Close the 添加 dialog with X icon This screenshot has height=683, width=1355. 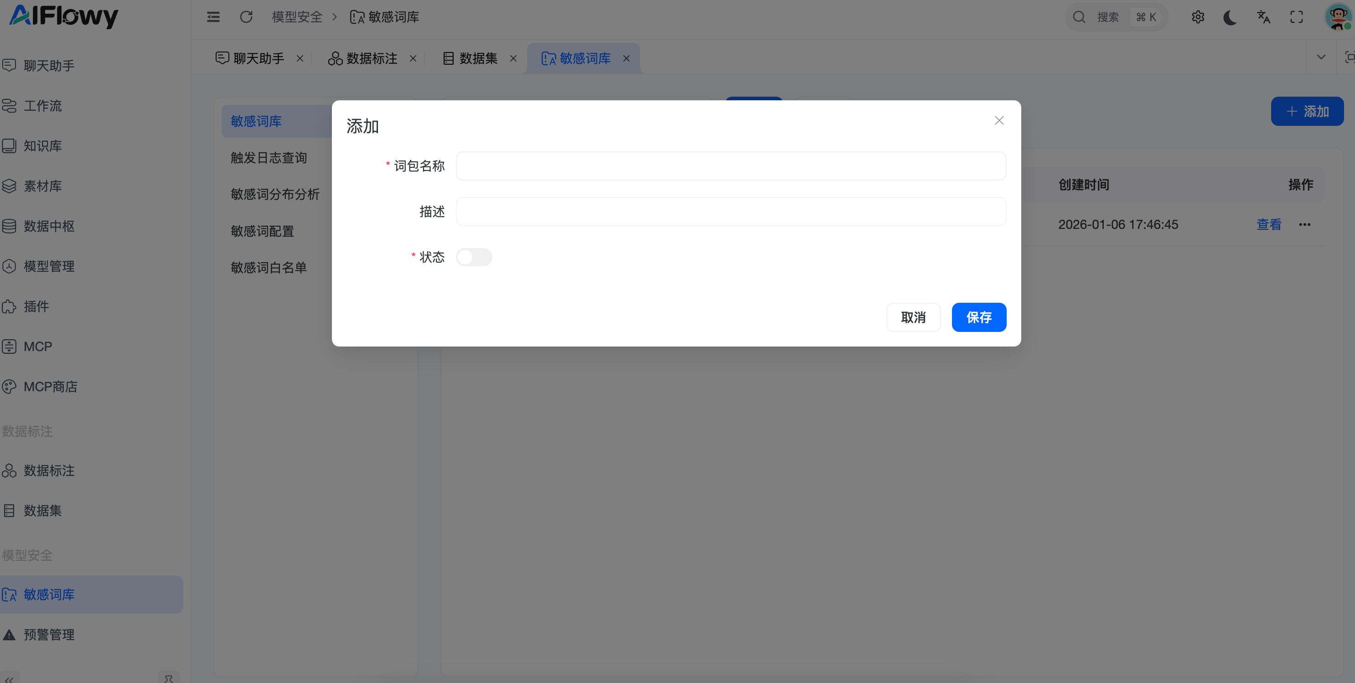pyautogui.click(x=999, y=120)
